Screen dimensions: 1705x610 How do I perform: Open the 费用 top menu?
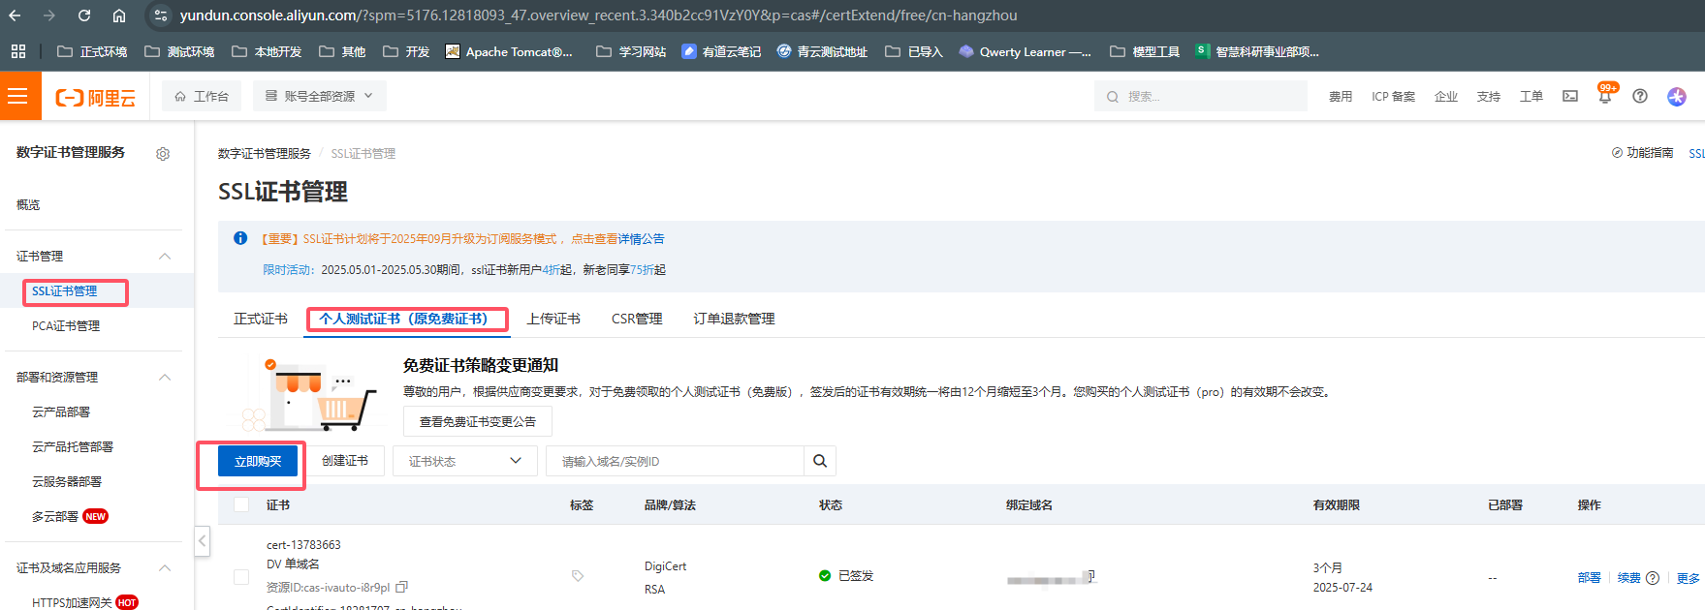(x=1341, y=96)
